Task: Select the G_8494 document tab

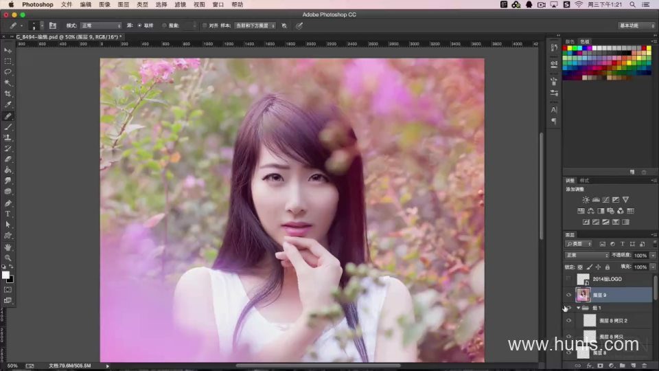Action: (x=69, y=37)
